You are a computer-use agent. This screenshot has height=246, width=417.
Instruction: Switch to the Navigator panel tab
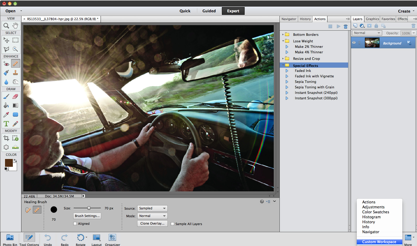click(x=289, y=19)
